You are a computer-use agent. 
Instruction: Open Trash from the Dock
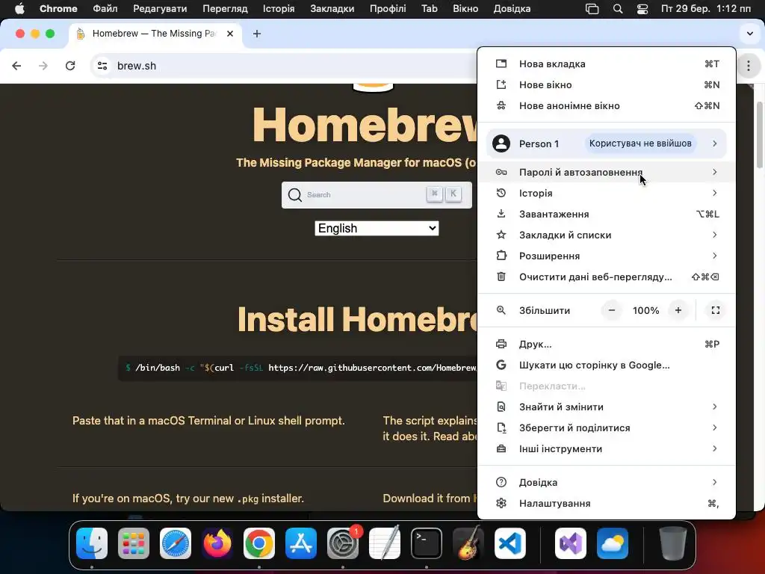[x=673, y=543]
